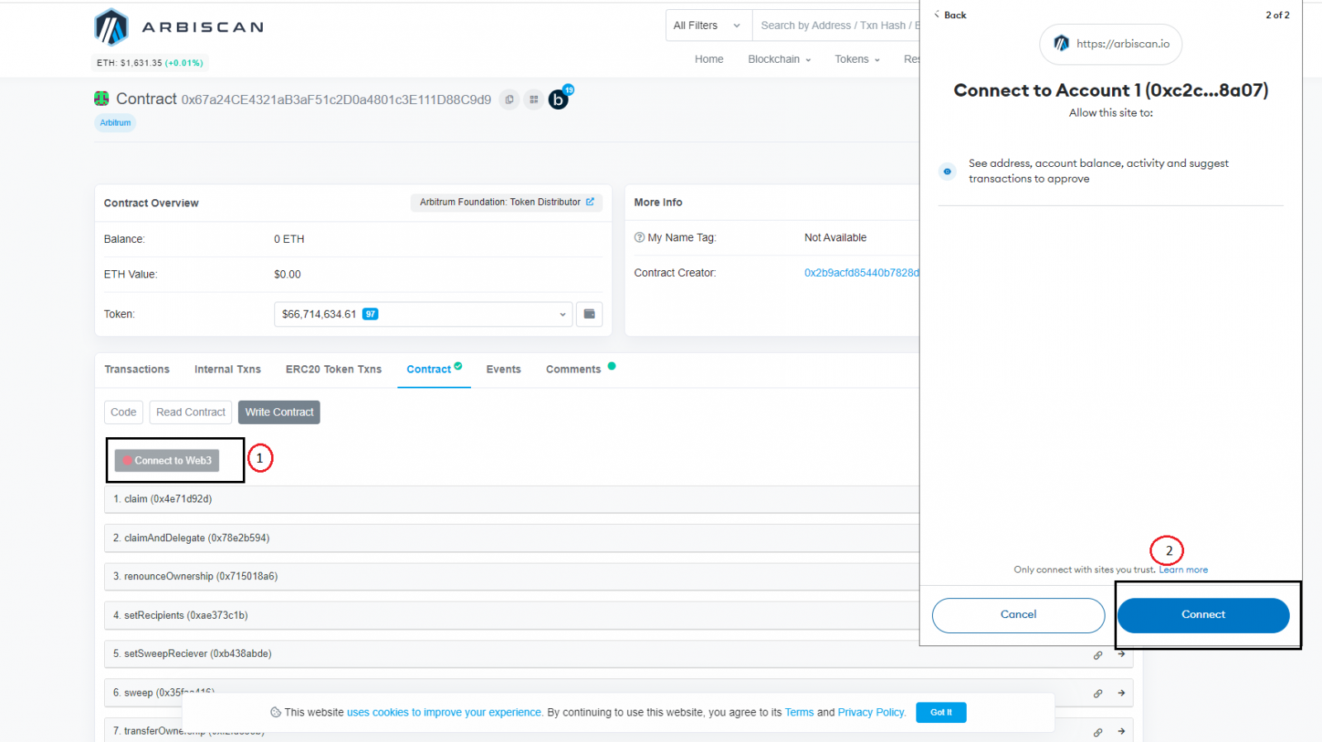Expand the setRecipients function row

tap(511, 616)
